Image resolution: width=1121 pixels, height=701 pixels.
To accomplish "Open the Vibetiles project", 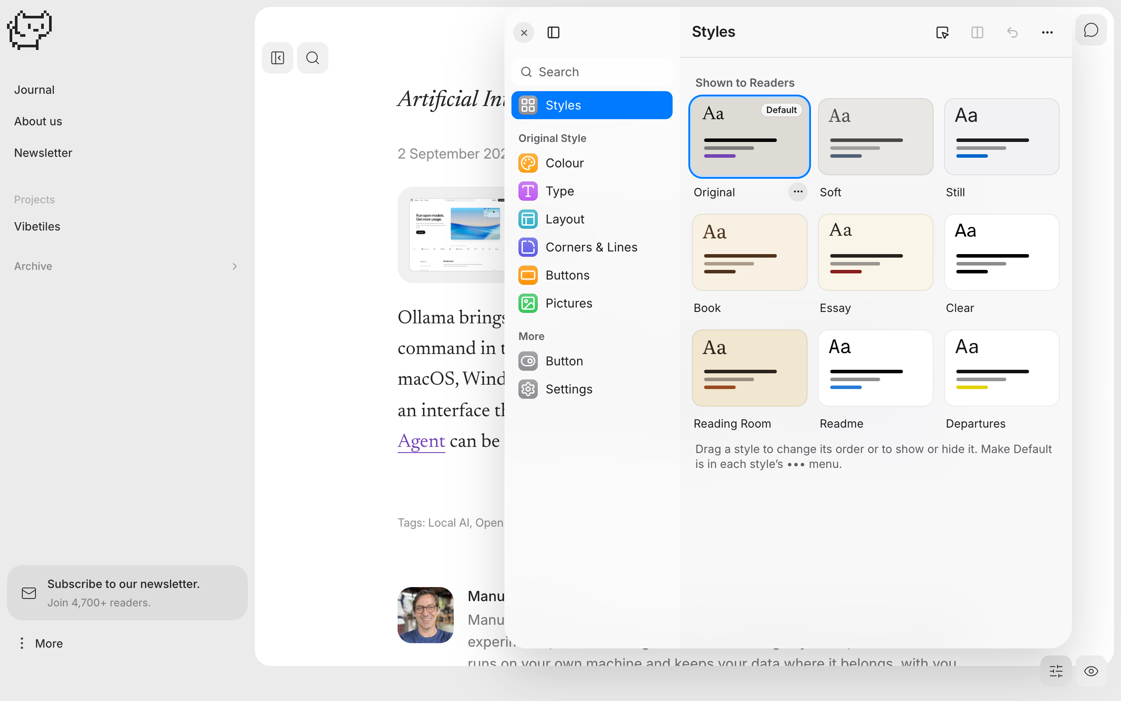I will [37, 227].
